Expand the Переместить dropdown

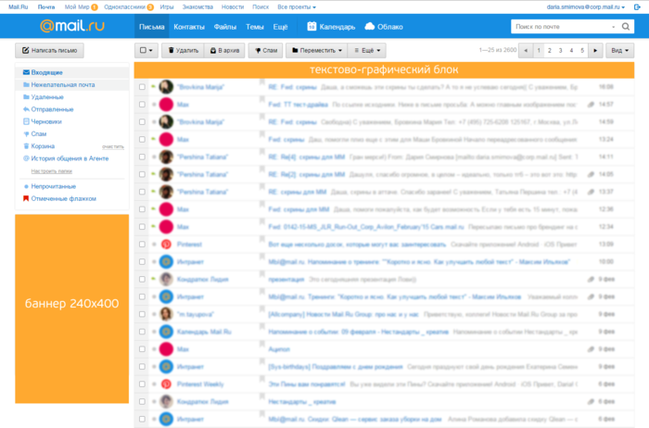coord(317,50)
